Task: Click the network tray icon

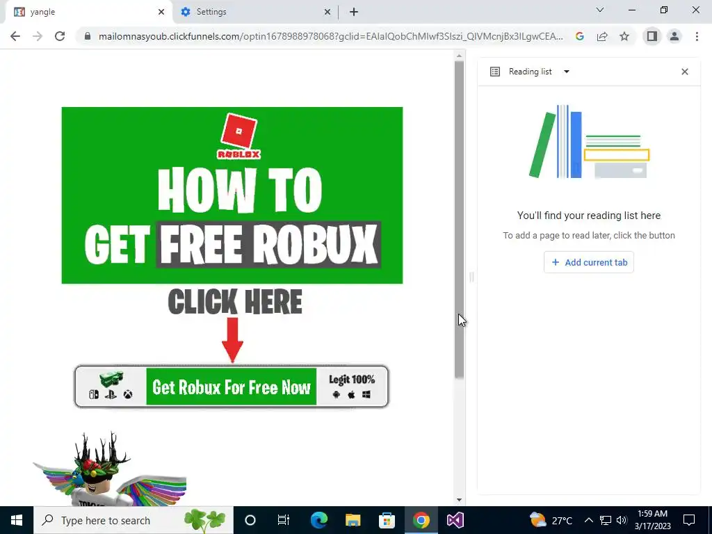Action: pyautogui.click(x=606, y=520)
